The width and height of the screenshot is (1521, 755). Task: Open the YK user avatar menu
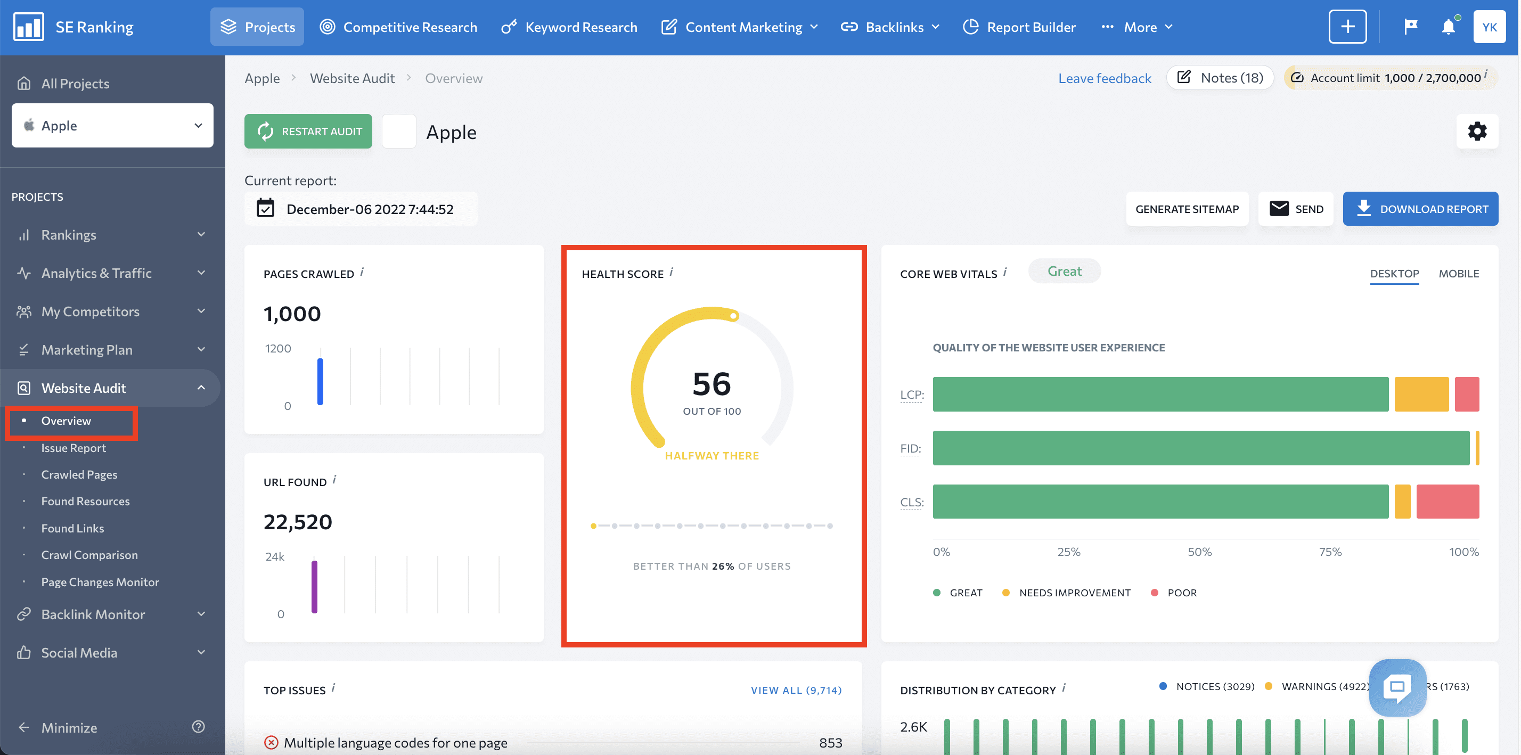(x=1490, y=27)
